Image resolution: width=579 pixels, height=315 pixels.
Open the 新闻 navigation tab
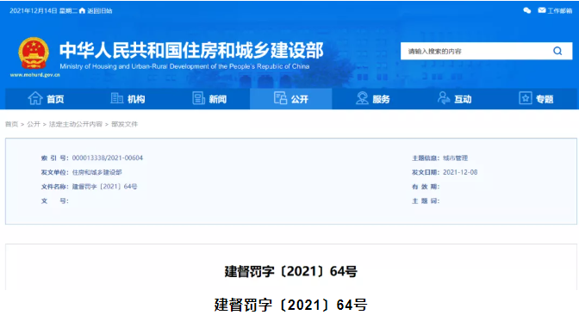click(209, 99)
